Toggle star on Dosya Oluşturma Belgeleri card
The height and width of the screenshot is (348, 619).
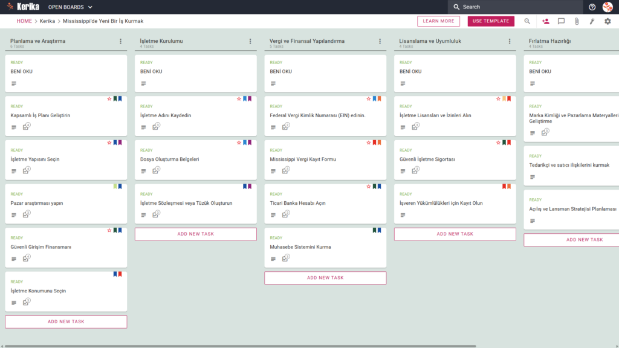point(239,143)
